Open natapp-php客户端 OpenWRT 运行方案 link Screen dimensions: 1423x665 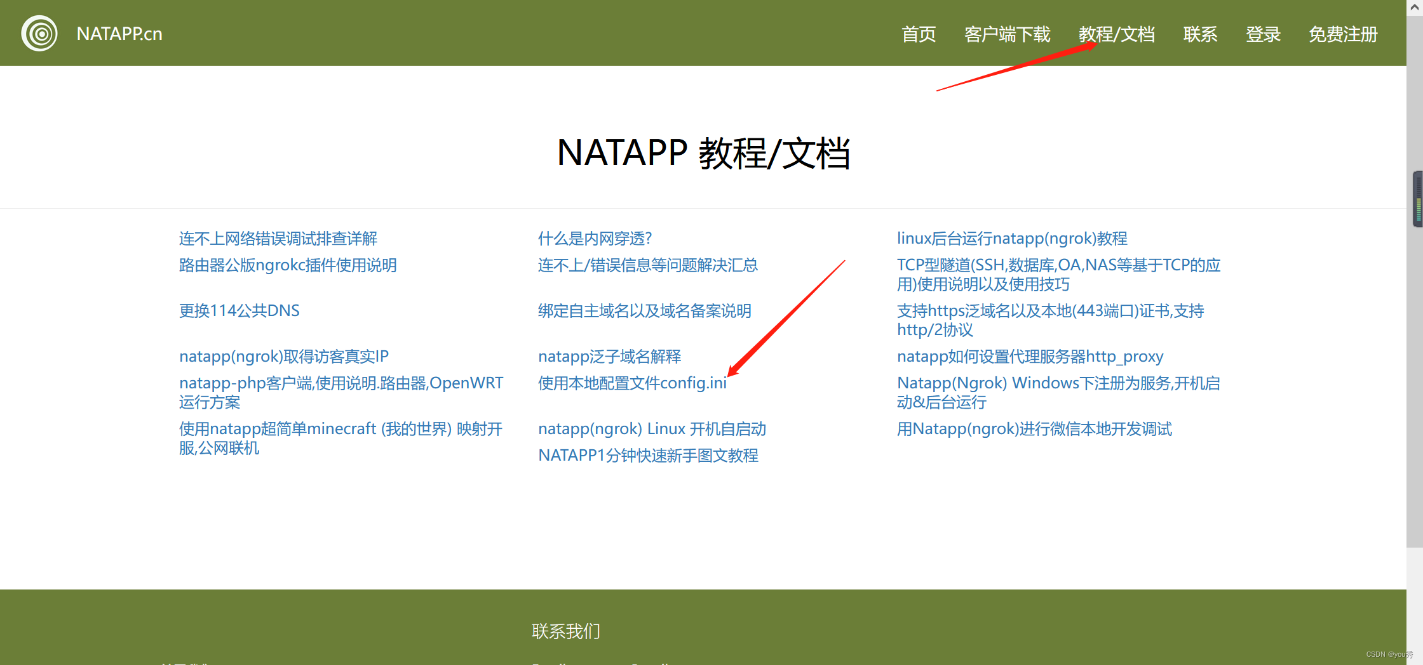(x=341, y=393)
